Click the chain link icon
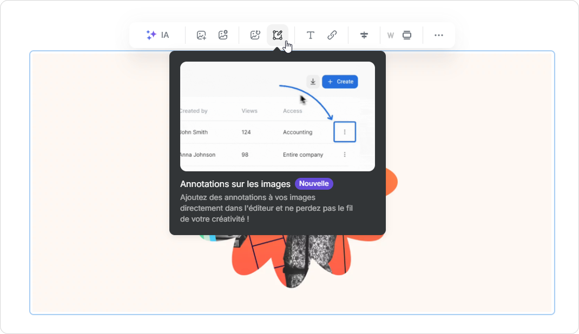Viewport: 579px width, 334px height. (332, 35)
